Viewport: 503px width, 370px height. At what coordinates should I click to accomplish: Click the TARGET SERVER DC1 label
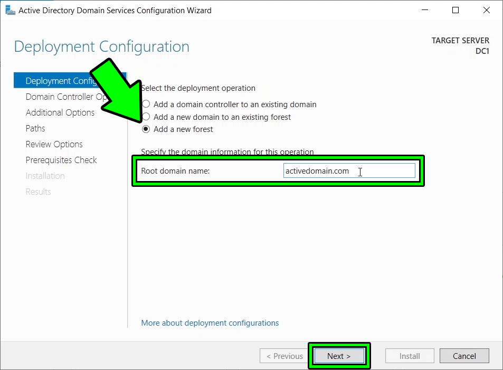[x=460, y=45]
